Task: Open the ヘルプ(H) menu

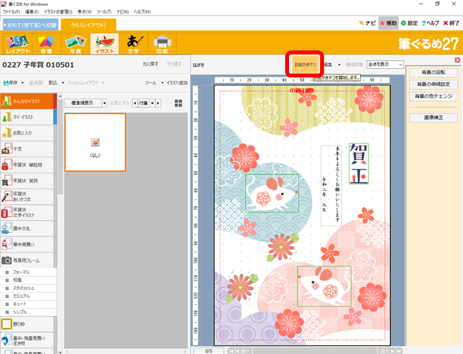Action: click(142, 12)
